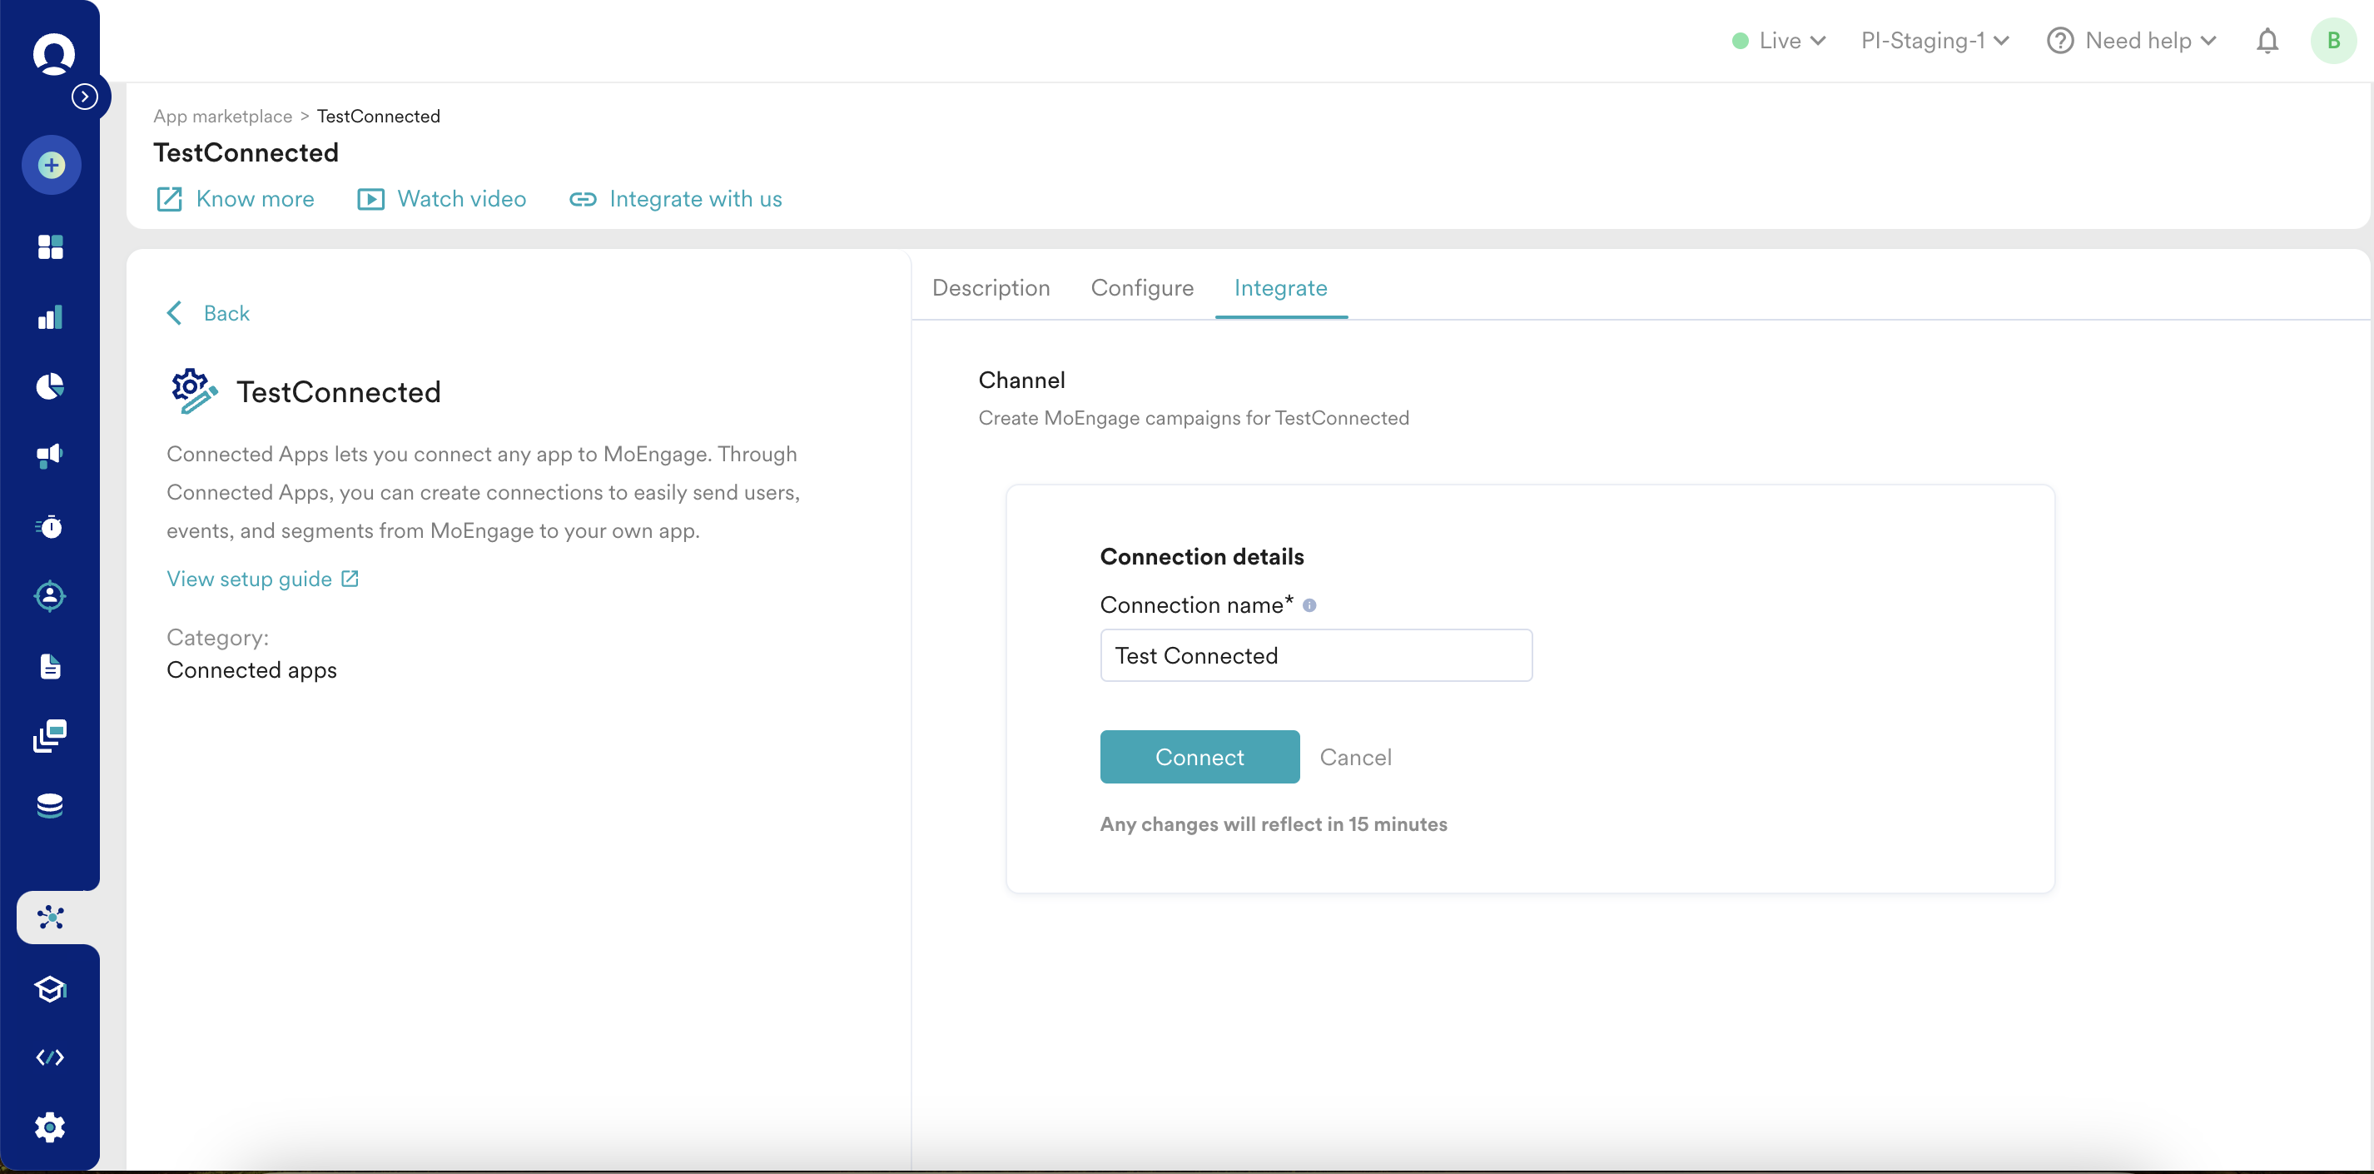Open the bar chart analytics icon
This screenshot has height=1174, width=2374.
point(51,318)
